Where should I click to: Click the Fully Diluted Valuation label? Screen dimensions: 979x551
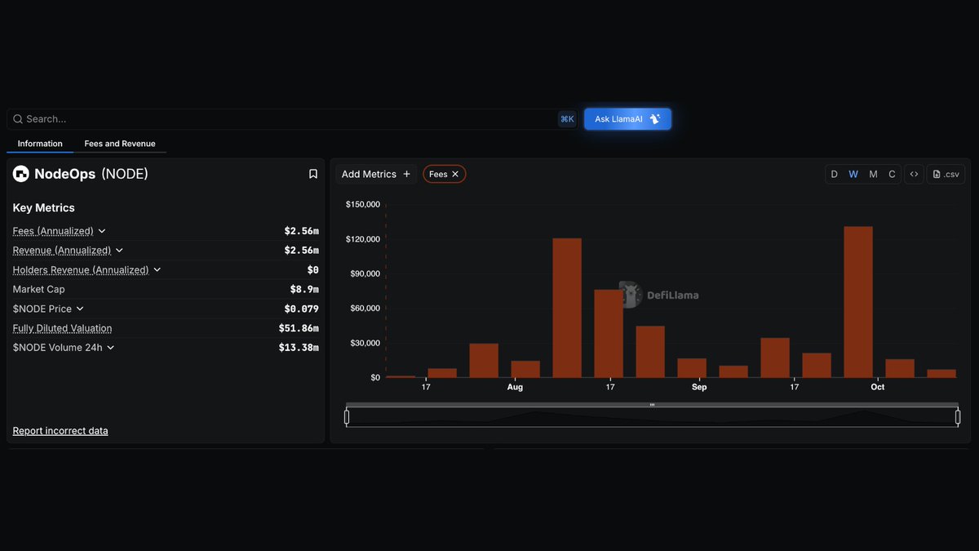(62, 328)
